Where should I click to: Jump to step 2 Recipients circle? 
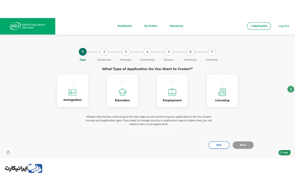tap(104, 52)
